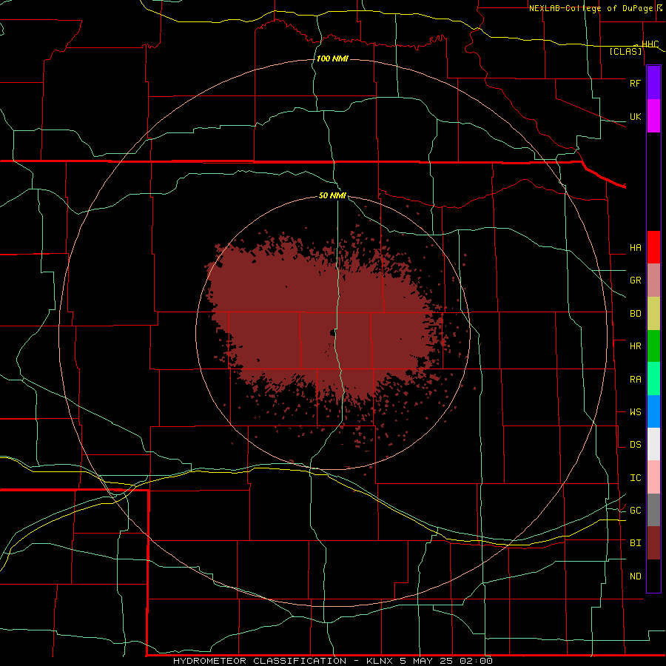Click the 'DS' legend label
666x666 pixels.
[x=635, y=445]
